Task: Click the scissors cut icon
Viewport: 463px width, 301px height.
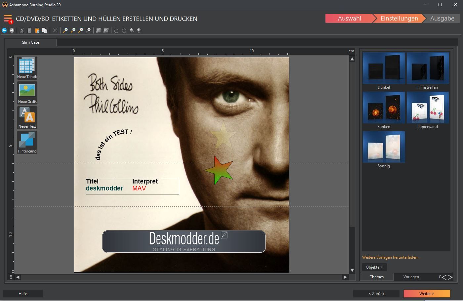Action: [x=22, y=30]
